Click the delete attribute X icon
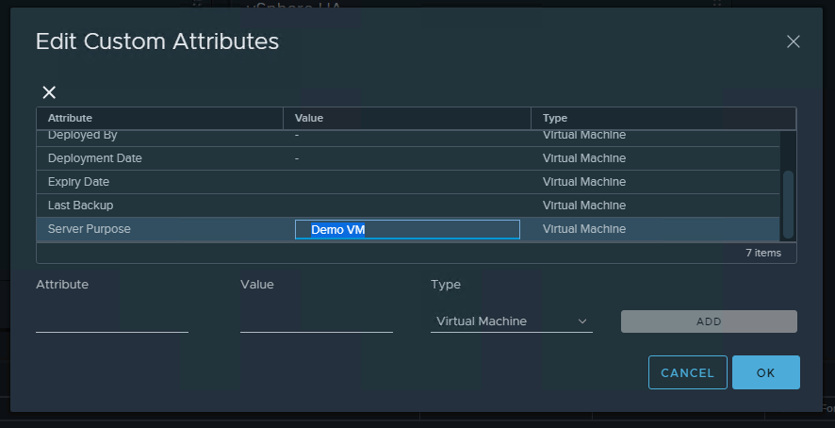This screenshot has width=835, height=428. [49, 92]
